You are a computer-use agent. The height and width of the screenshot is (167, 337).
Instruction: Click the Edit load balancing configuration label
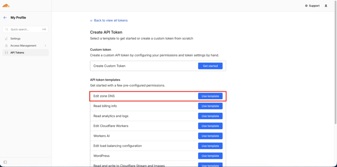coord(117,146)
